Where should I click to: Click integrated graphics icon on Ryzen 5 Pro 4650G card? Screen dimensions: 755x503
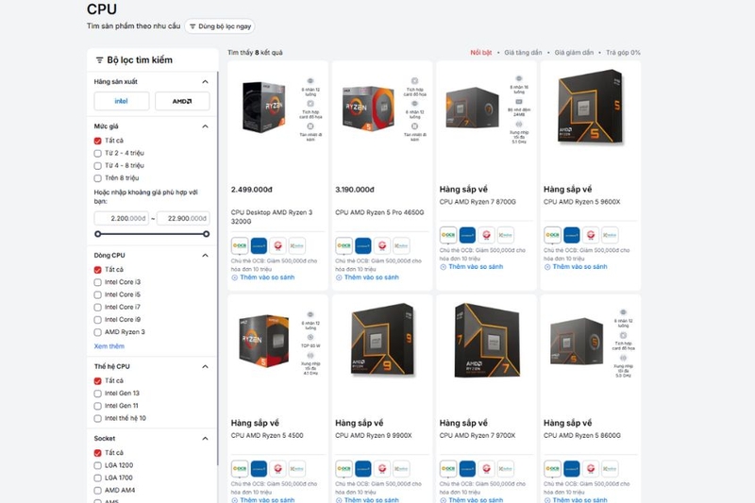point(414,81)
